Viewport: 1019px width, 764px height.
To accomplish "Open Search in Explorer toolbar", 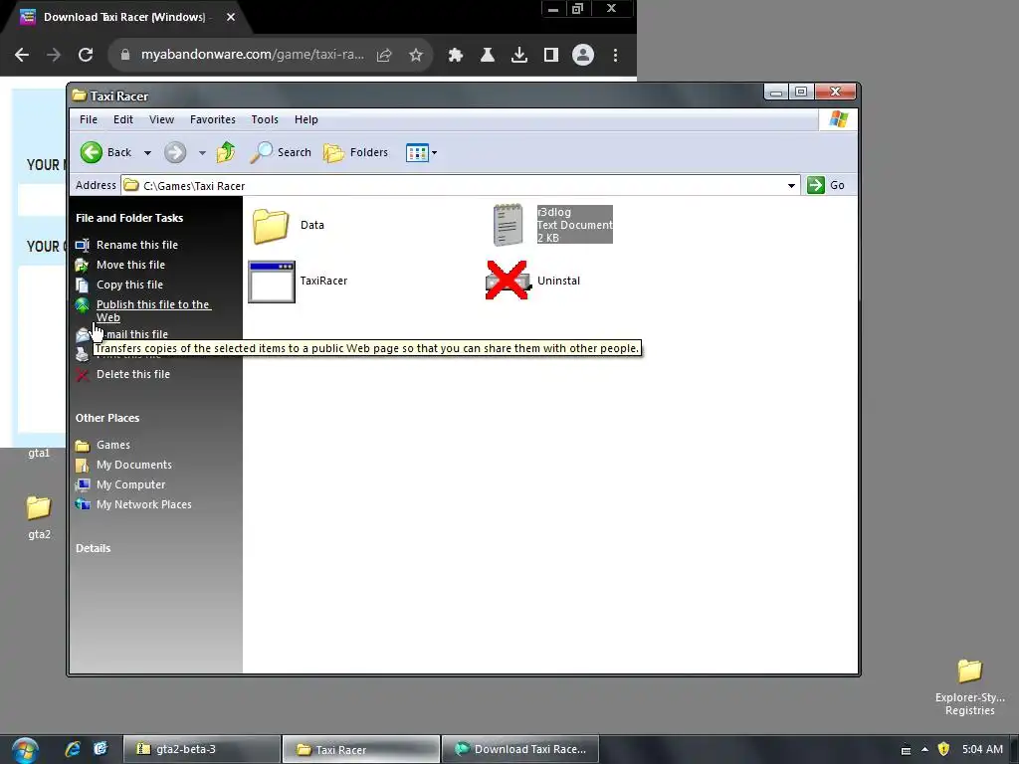I will click(x=281, y=152).
